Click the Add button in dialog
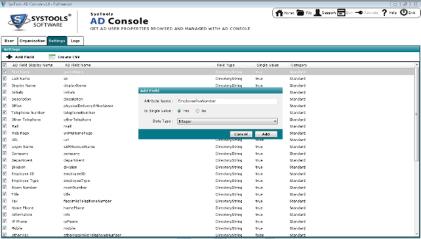 click(x=266, y=134)
